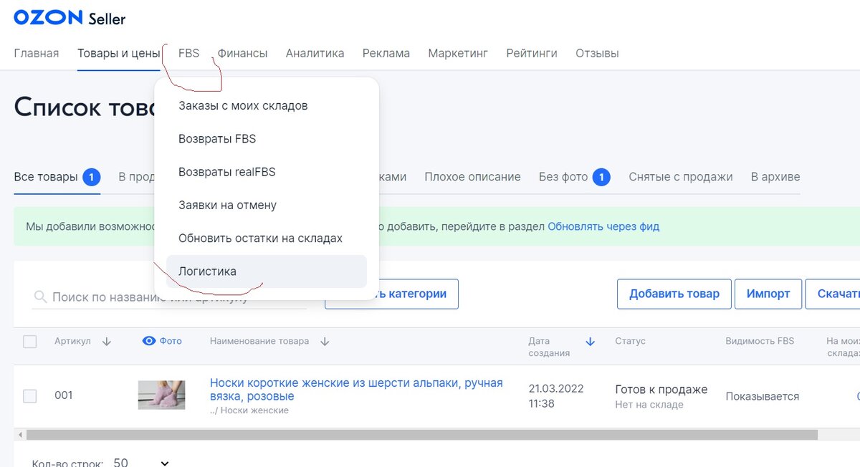Sort by Наименование товара arrow

point(325,342)
